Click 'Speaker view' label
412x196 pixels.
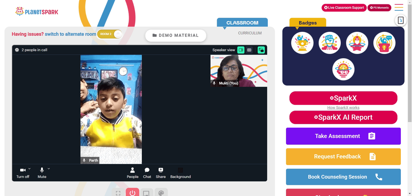tap(224, 50)
